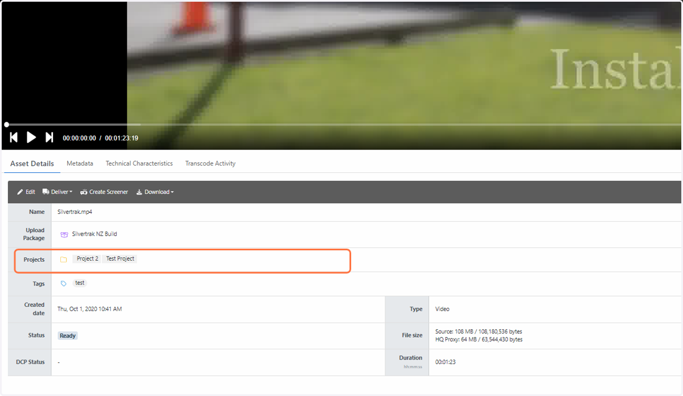Open the Silvertrak NZ Build package
Screen dimensions: 683x396
click(x=94, y=234)
